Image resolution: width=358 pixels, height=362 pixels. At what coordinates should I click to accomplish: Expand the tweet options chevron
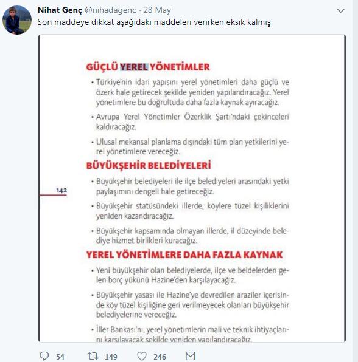click(x=340, y=10)
